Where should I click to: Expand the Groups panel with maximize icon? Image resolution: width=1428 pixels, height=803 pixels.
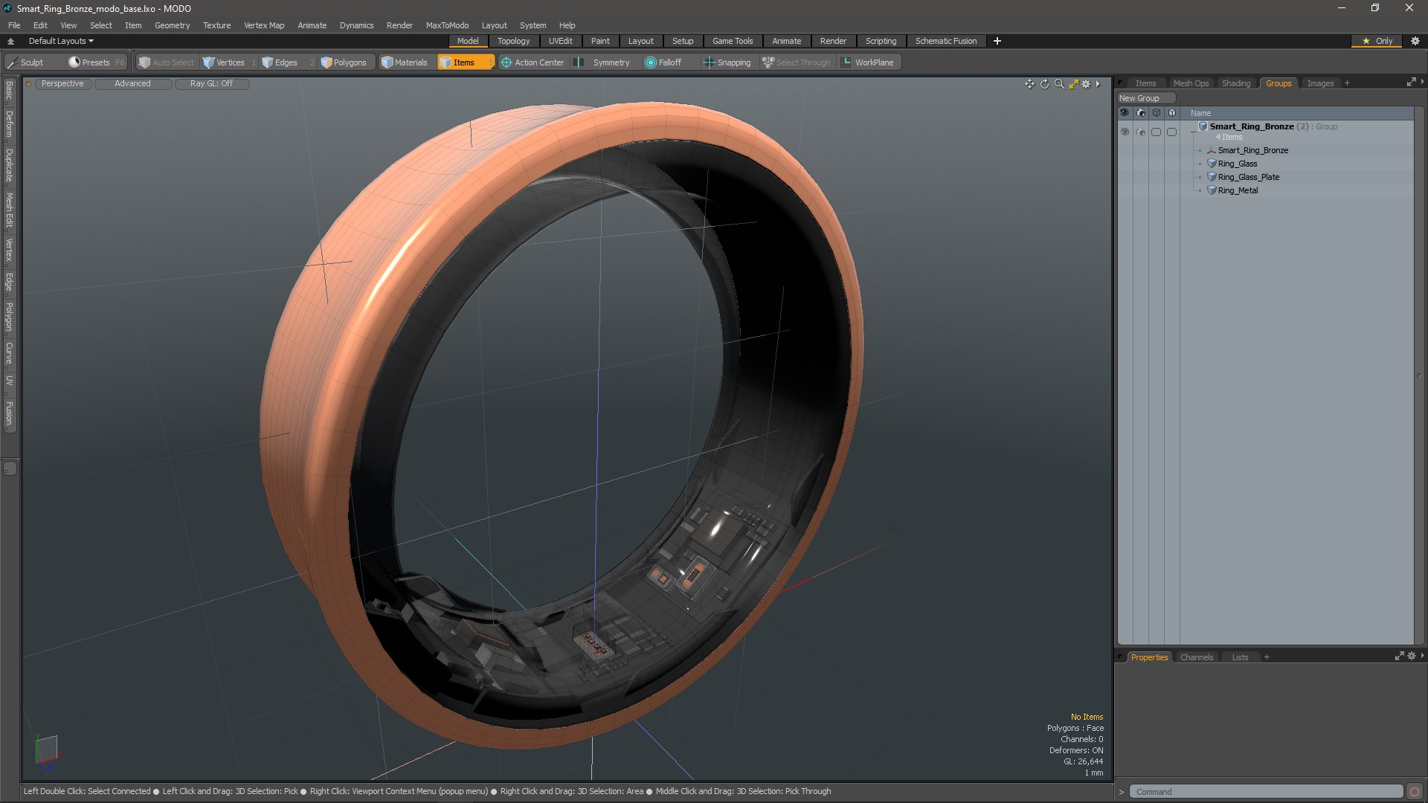pos(1411,83)
